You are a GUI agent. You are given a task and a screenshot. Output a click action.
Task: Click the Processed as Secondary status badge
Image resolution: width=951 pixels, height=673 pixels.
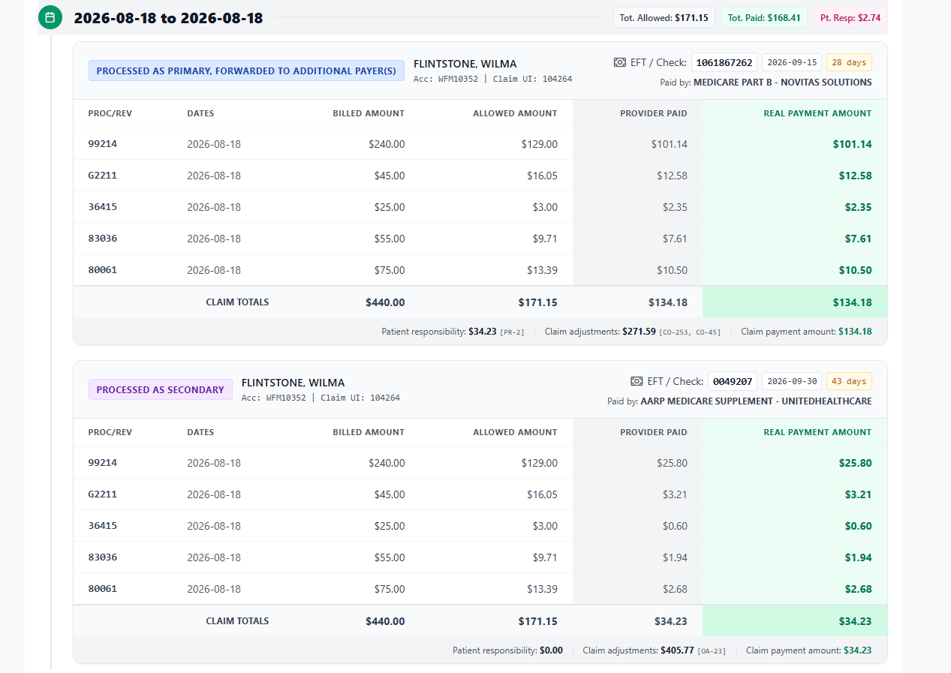160,389
